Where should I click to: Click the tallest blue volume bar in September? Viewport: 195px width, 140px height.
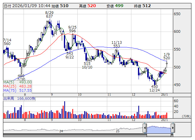point(65,110)
